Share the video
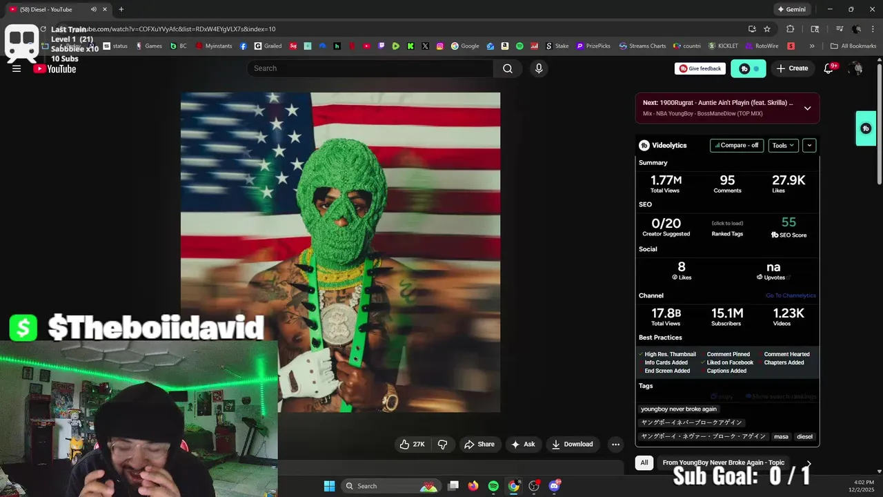The image size is (883, 497). click(x=479, y=445)
